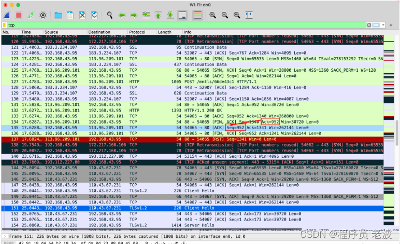
Task: Select packet 154 Server Hello row
Action: click(192, 225)
